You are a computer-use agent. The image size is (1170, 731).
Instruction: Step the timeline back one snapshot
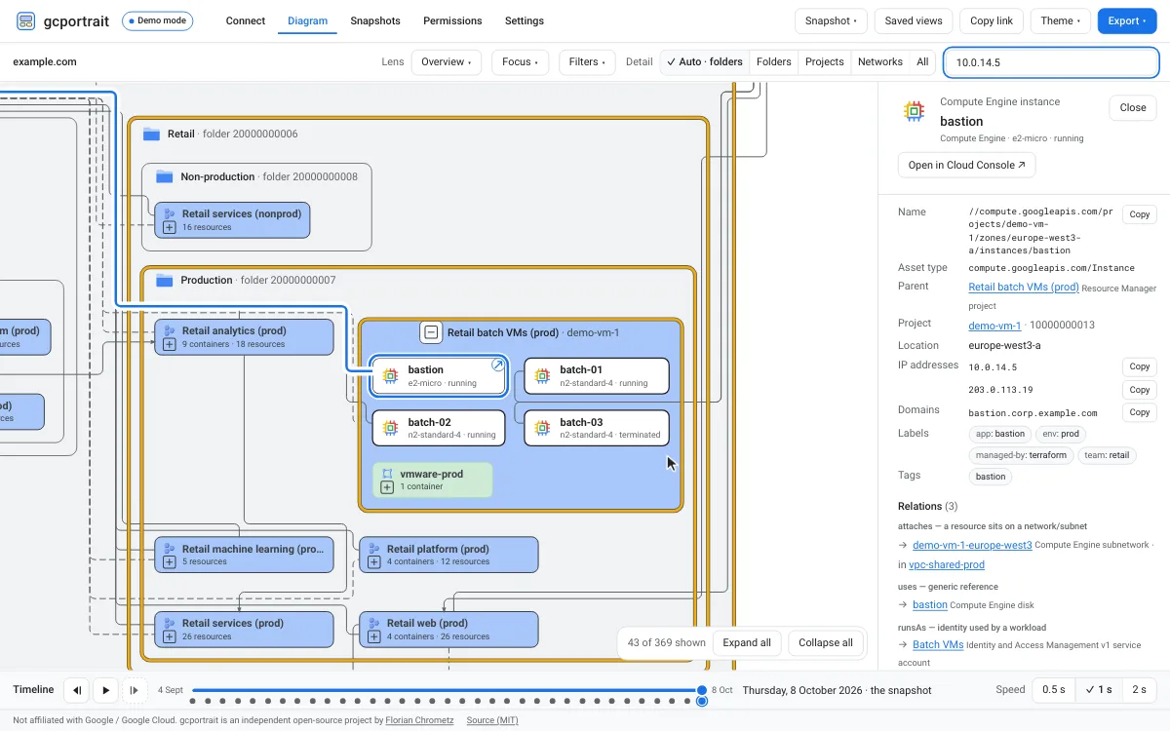tap(76, 690)
